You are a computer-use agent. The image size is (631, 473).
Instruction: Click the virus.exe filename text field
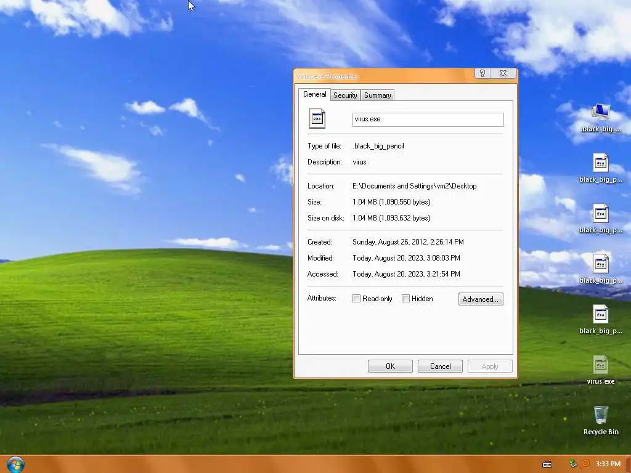pyautogui.click(x=428, y=119)
